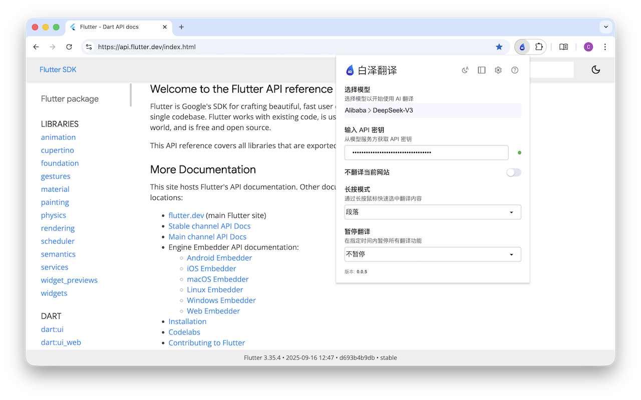Enable 不翻译当前网站 switch
Image resolution: width=641 pixels, height=400 pixels.
tap(513, 172)
